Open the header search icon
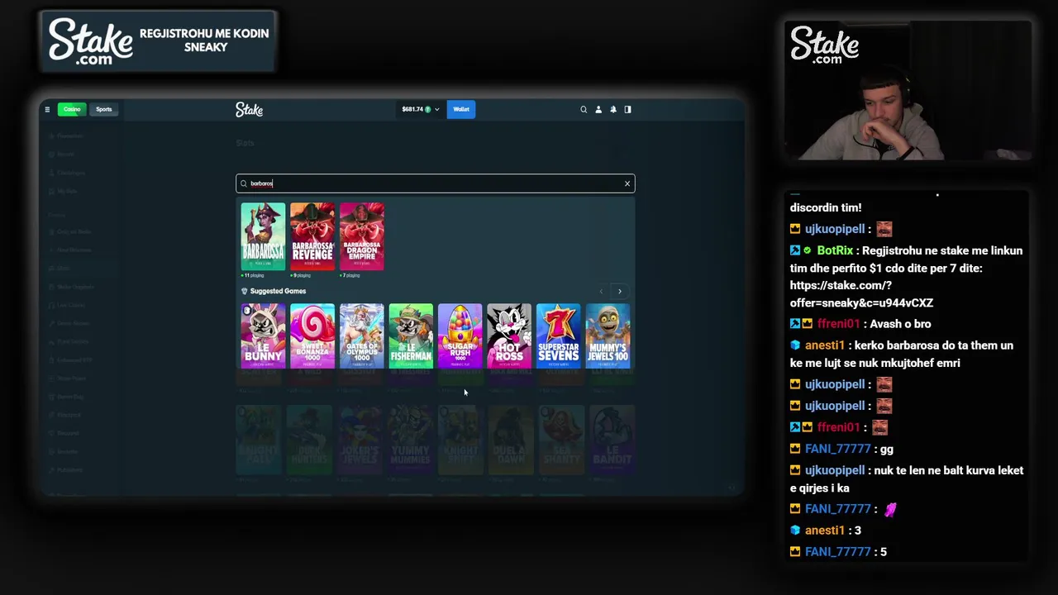The width and height of the screenshot is (1058, 595). [584, 109]
